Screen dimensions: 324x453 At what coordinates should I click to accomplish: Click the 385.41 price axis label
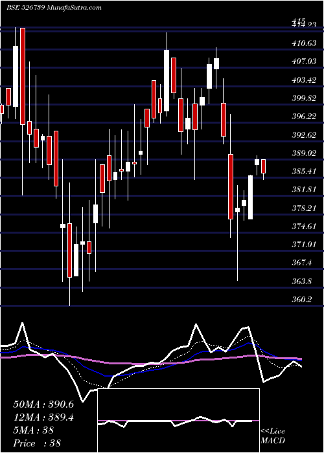coord(303,171)
